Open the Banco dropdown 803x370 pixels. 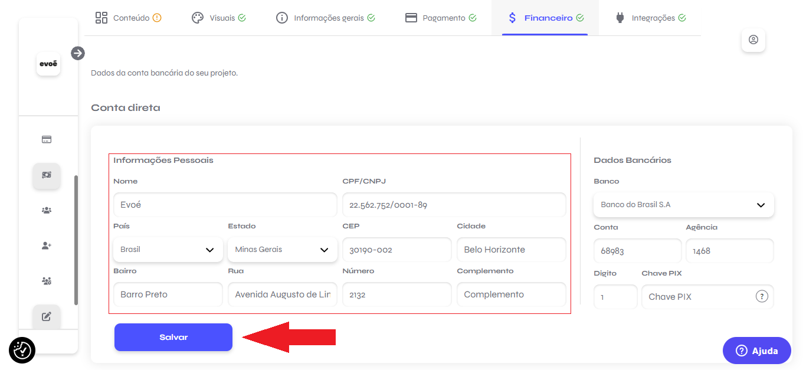[683, 205]
